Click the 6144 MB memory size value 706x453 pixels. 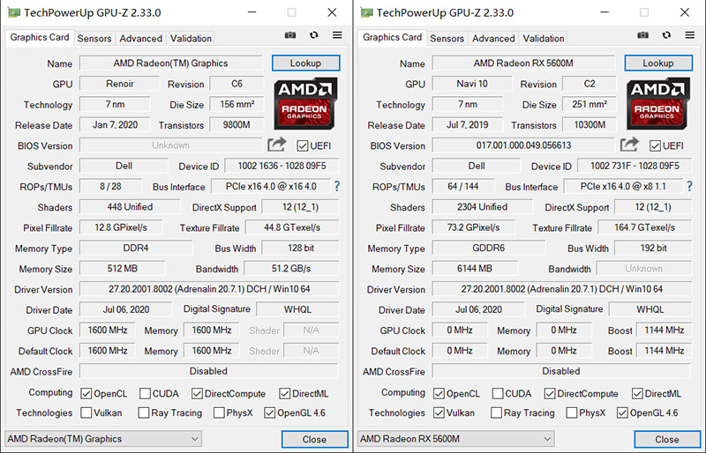pos(475,269)
